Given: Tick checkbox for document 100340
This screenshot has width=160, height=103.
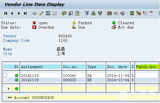Looking at the screenshot, I should click(x=5, y=75).
